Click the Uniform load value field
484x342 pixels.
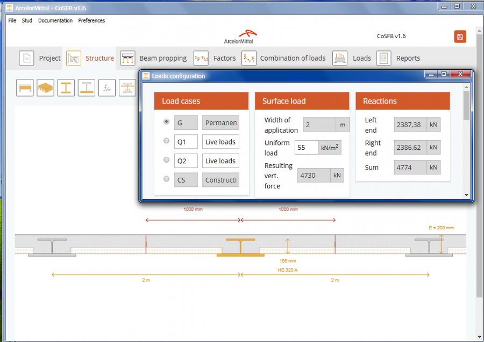306,147
